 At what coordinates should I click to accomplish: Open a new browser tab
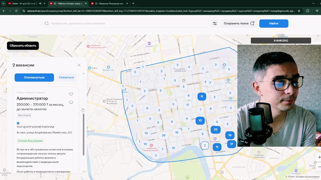(133, 3)
